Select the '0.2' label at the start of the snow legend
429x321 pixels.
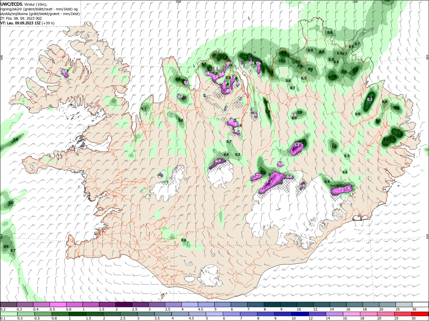pos(3,309)
